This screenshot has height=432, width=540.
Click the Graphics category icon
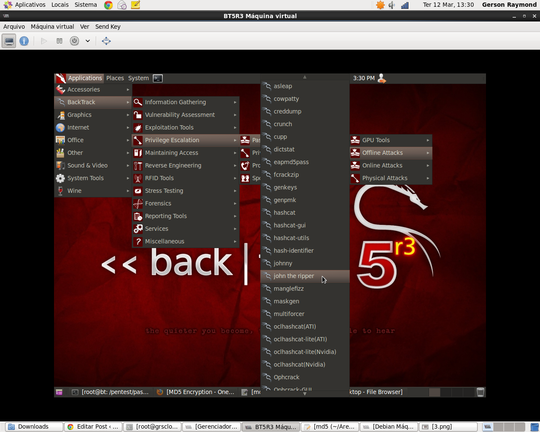[x=60, y=115]
